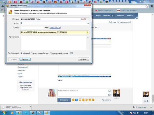Open the AKADO Webmail bookmark
Screen dimensions: 154x115
[105, 10]
